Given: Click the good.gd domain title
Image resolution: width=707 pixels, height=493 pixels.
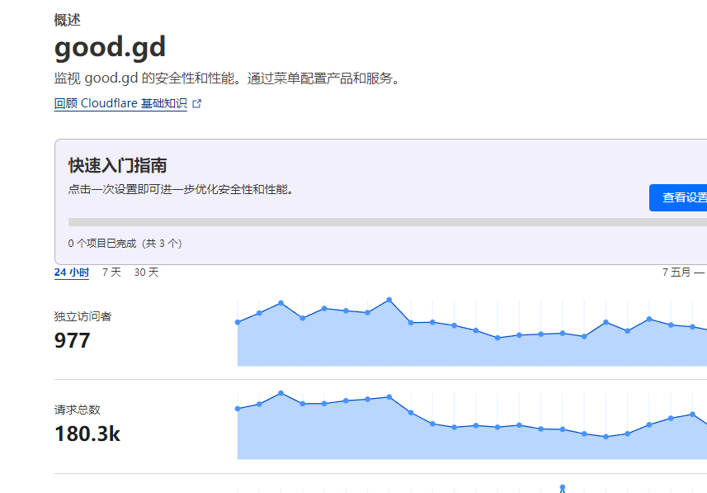Looking at the screenshot, I should (x=111, y=48).
